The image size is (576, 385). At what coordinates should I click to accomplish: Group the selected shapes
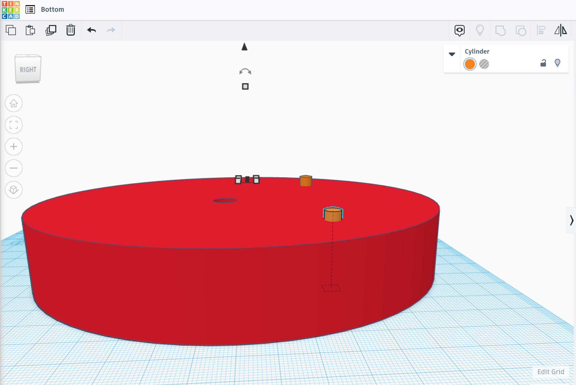point(500,31)
